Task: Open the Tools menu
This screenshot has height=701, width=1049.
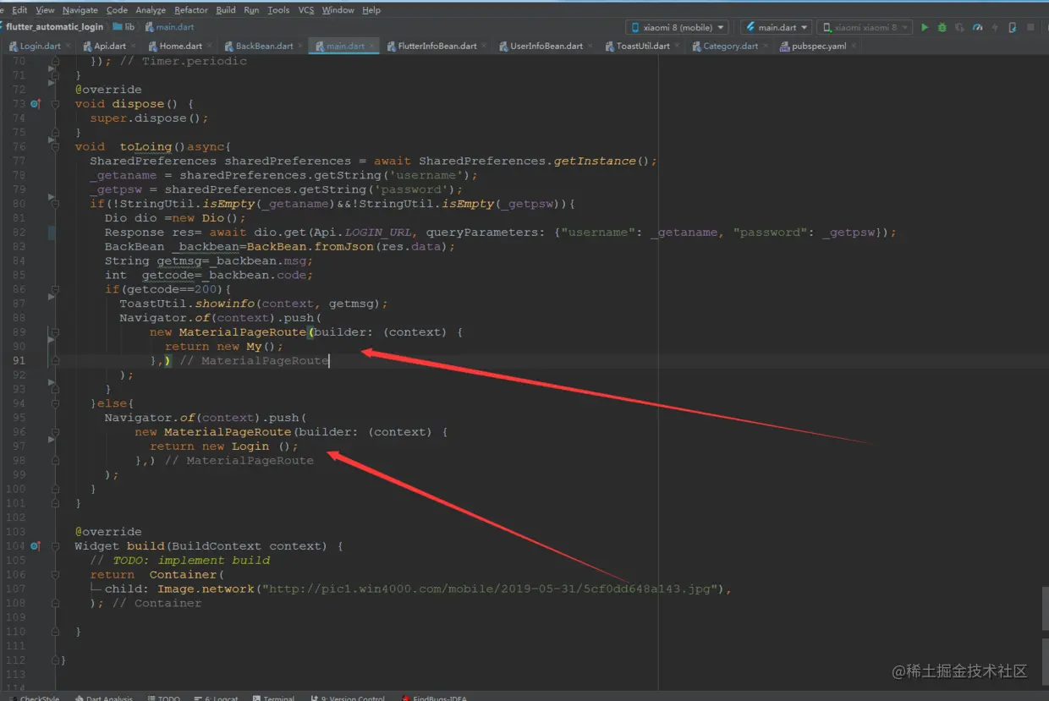Action: click(x=278, y=10)
